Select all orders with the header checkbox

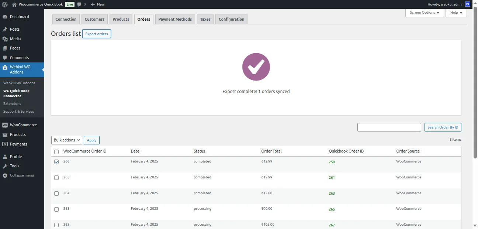pos(56,151)
